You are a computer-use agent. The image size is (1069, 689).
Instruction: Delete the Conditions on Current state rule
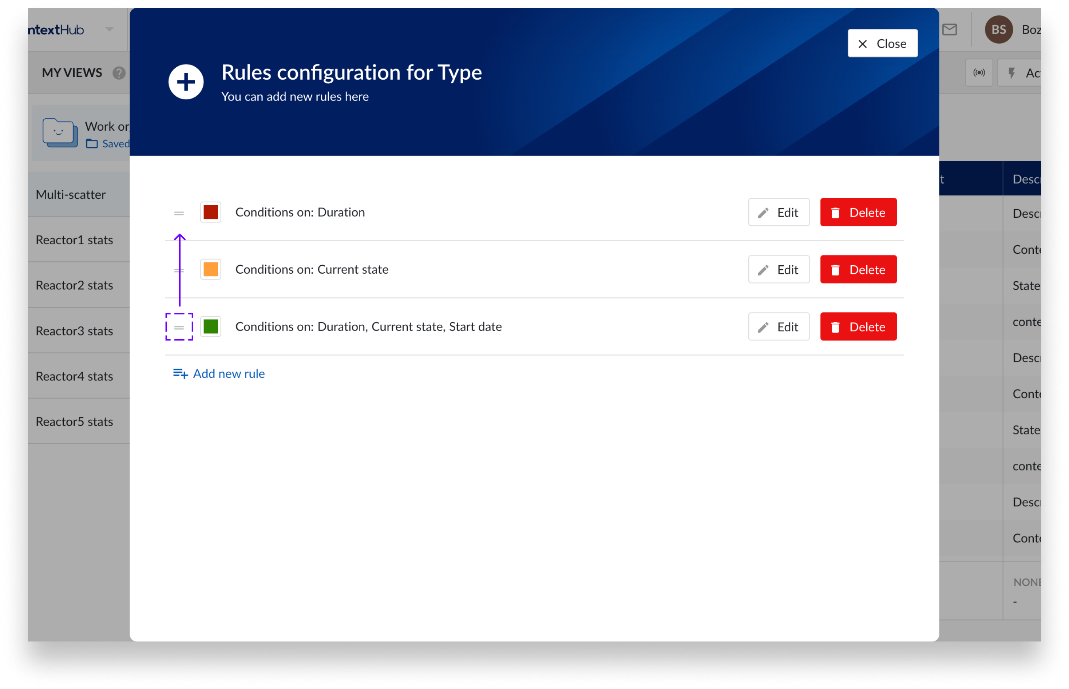[x=858, y=270]
